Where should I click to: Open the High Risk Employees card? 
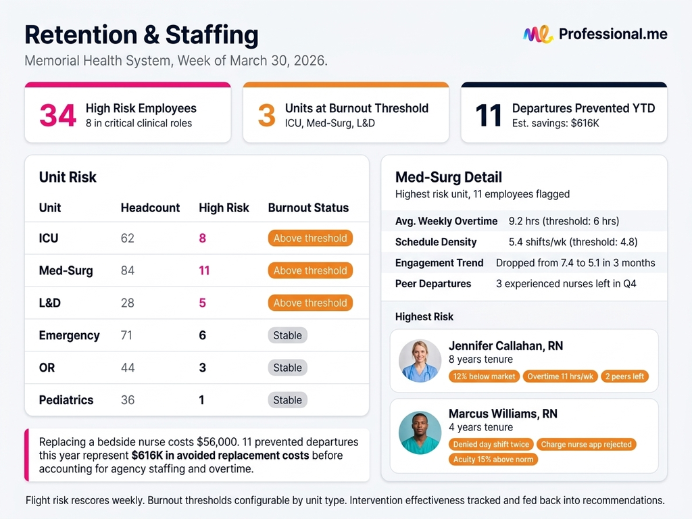pyautogui.click(x=128, y=114)
